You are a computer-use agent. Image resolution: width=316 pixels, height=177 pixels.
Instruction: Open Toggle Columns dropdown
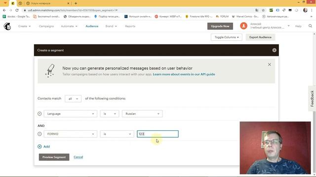tap(227, 37)
